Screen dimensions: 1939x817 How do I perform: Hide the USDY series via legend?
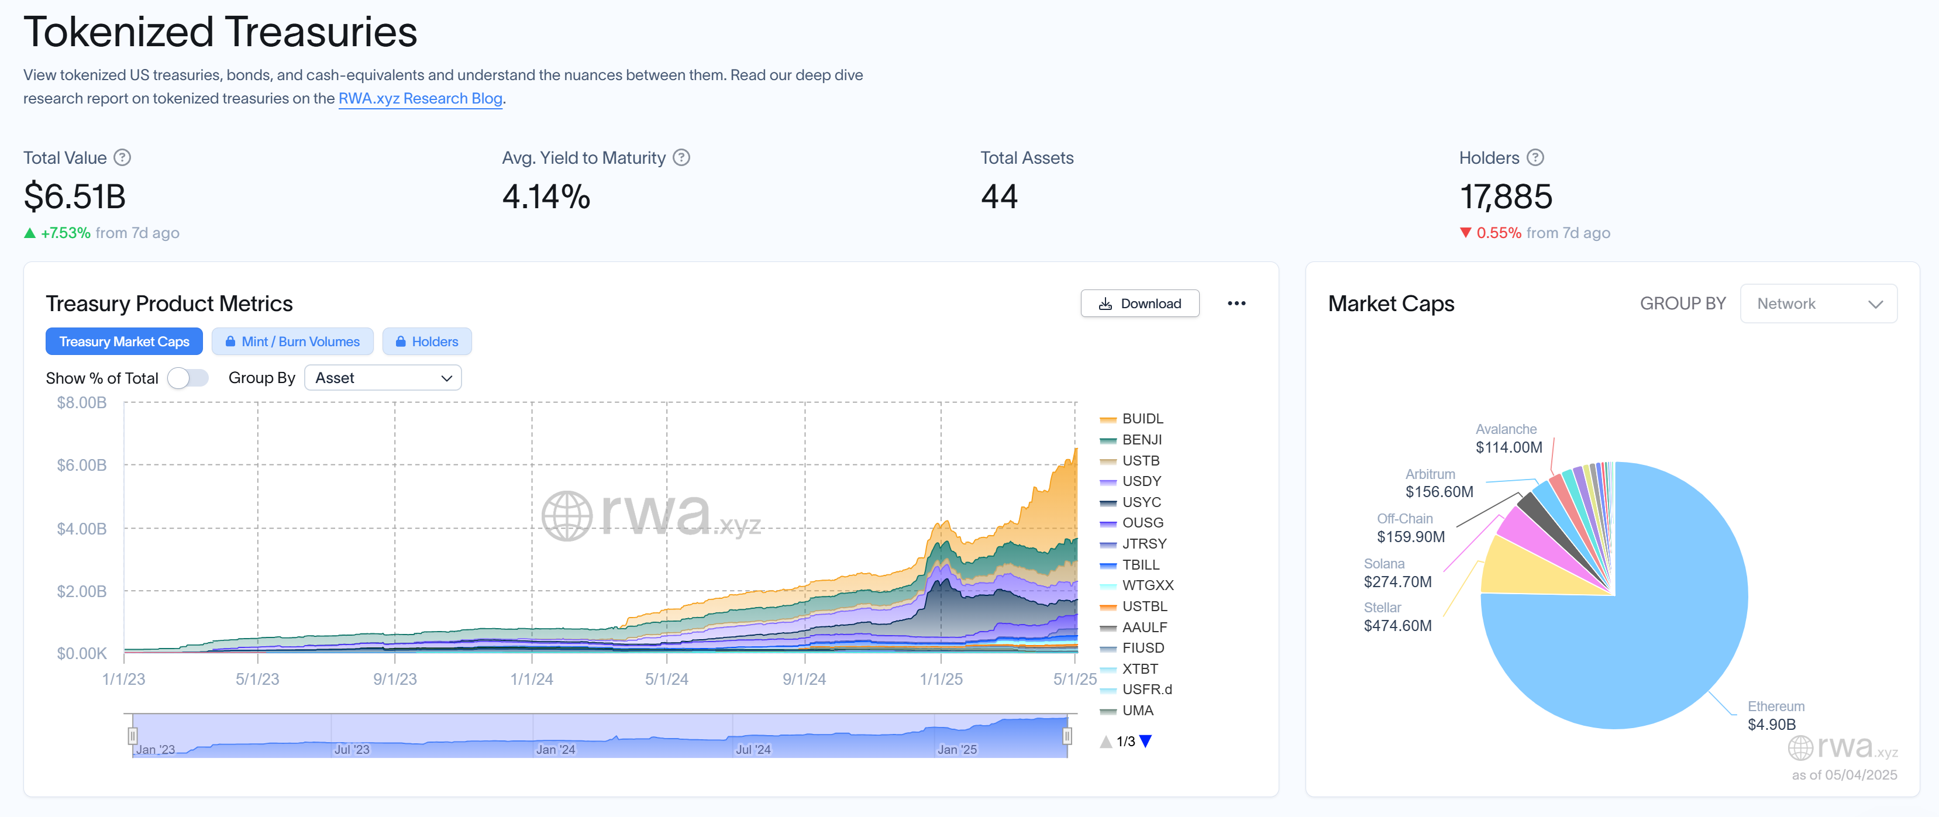[1141, 481]
